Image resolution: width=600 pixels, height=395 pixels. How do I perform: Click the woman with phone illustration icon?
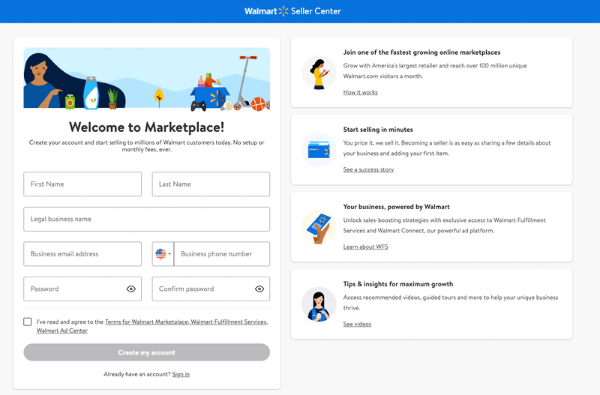click(x=319, y=73)
